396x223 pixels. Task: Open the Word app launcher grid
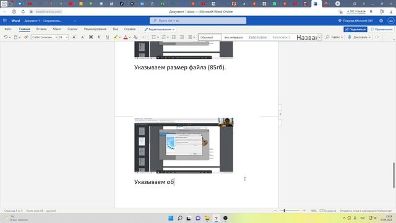click(x=5, y=20)
